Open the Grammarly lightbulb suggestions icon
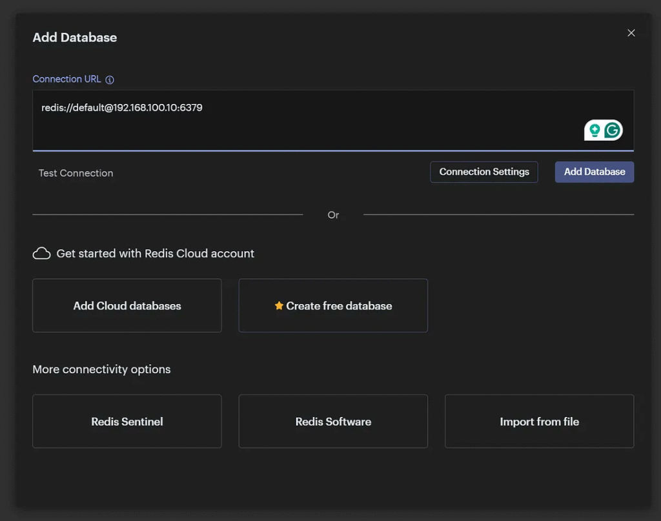 [595, 130]
